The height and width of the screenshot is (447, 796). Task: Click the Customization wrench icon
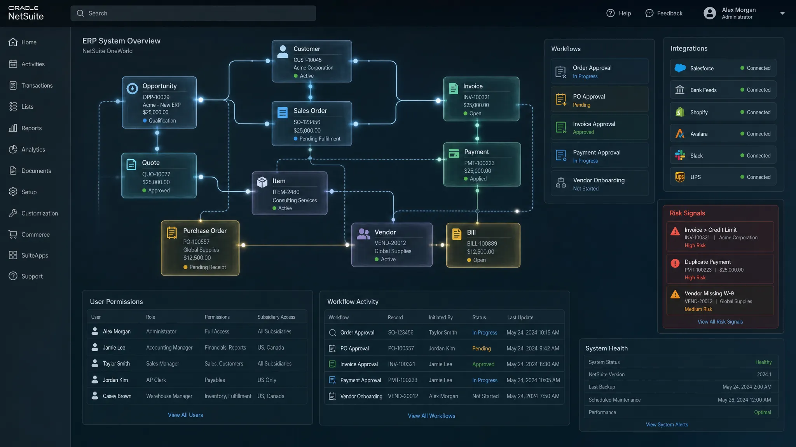(x=13, y=213)
